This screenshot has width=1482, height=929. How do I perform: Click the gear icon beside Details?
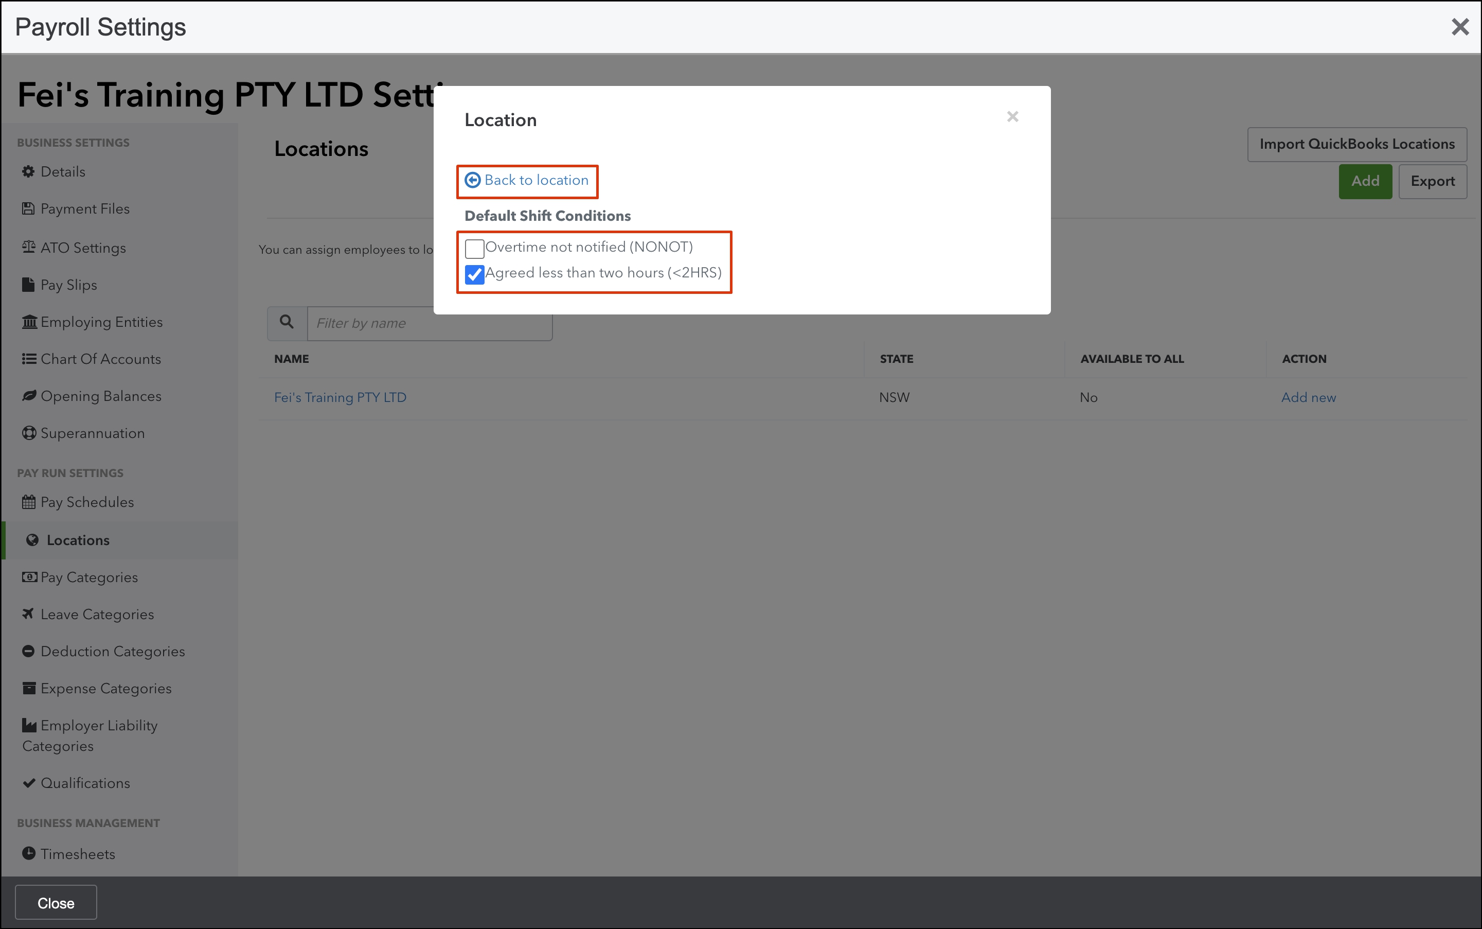[28, 171]
